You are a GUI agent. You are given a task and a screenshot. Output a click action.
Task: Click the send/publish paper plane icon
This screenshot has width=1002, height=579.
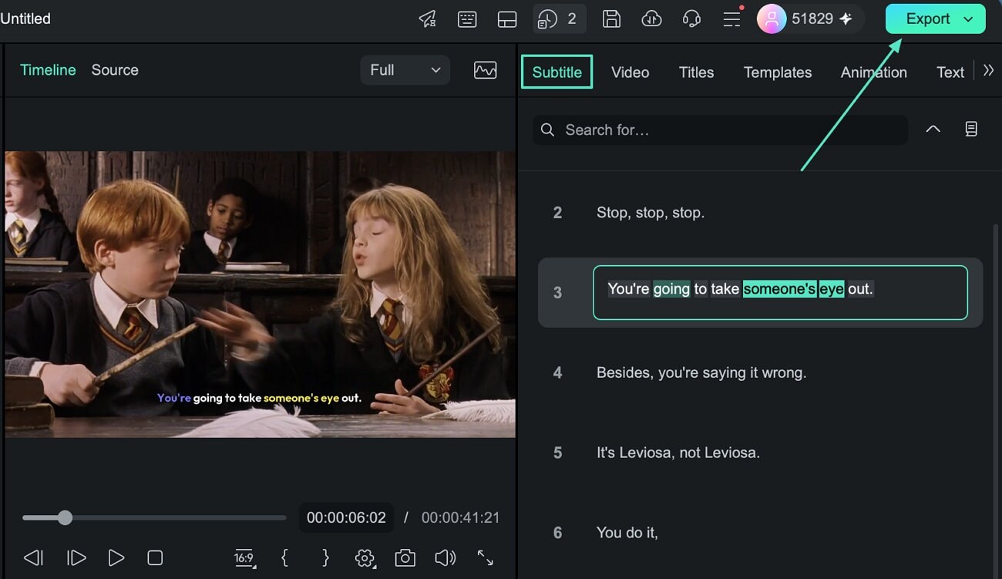click(x=427, y=19)
